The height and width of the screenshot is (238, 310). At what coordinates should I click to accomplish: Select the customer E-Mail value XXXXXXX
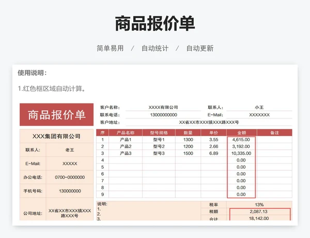(x=259, y=115)
